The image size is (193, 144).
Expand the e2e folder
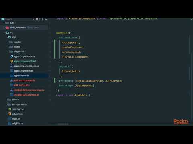coord(6,23)
